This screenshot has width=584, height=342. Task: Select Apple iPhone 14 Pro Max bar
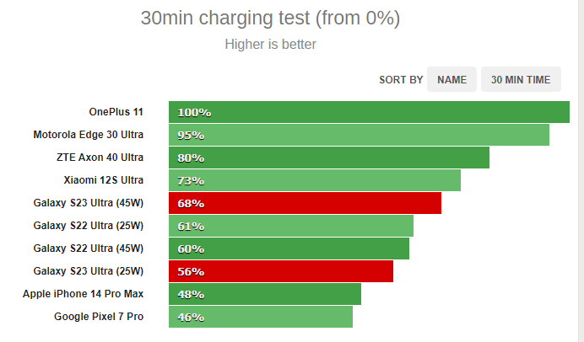tap(265, 294)
